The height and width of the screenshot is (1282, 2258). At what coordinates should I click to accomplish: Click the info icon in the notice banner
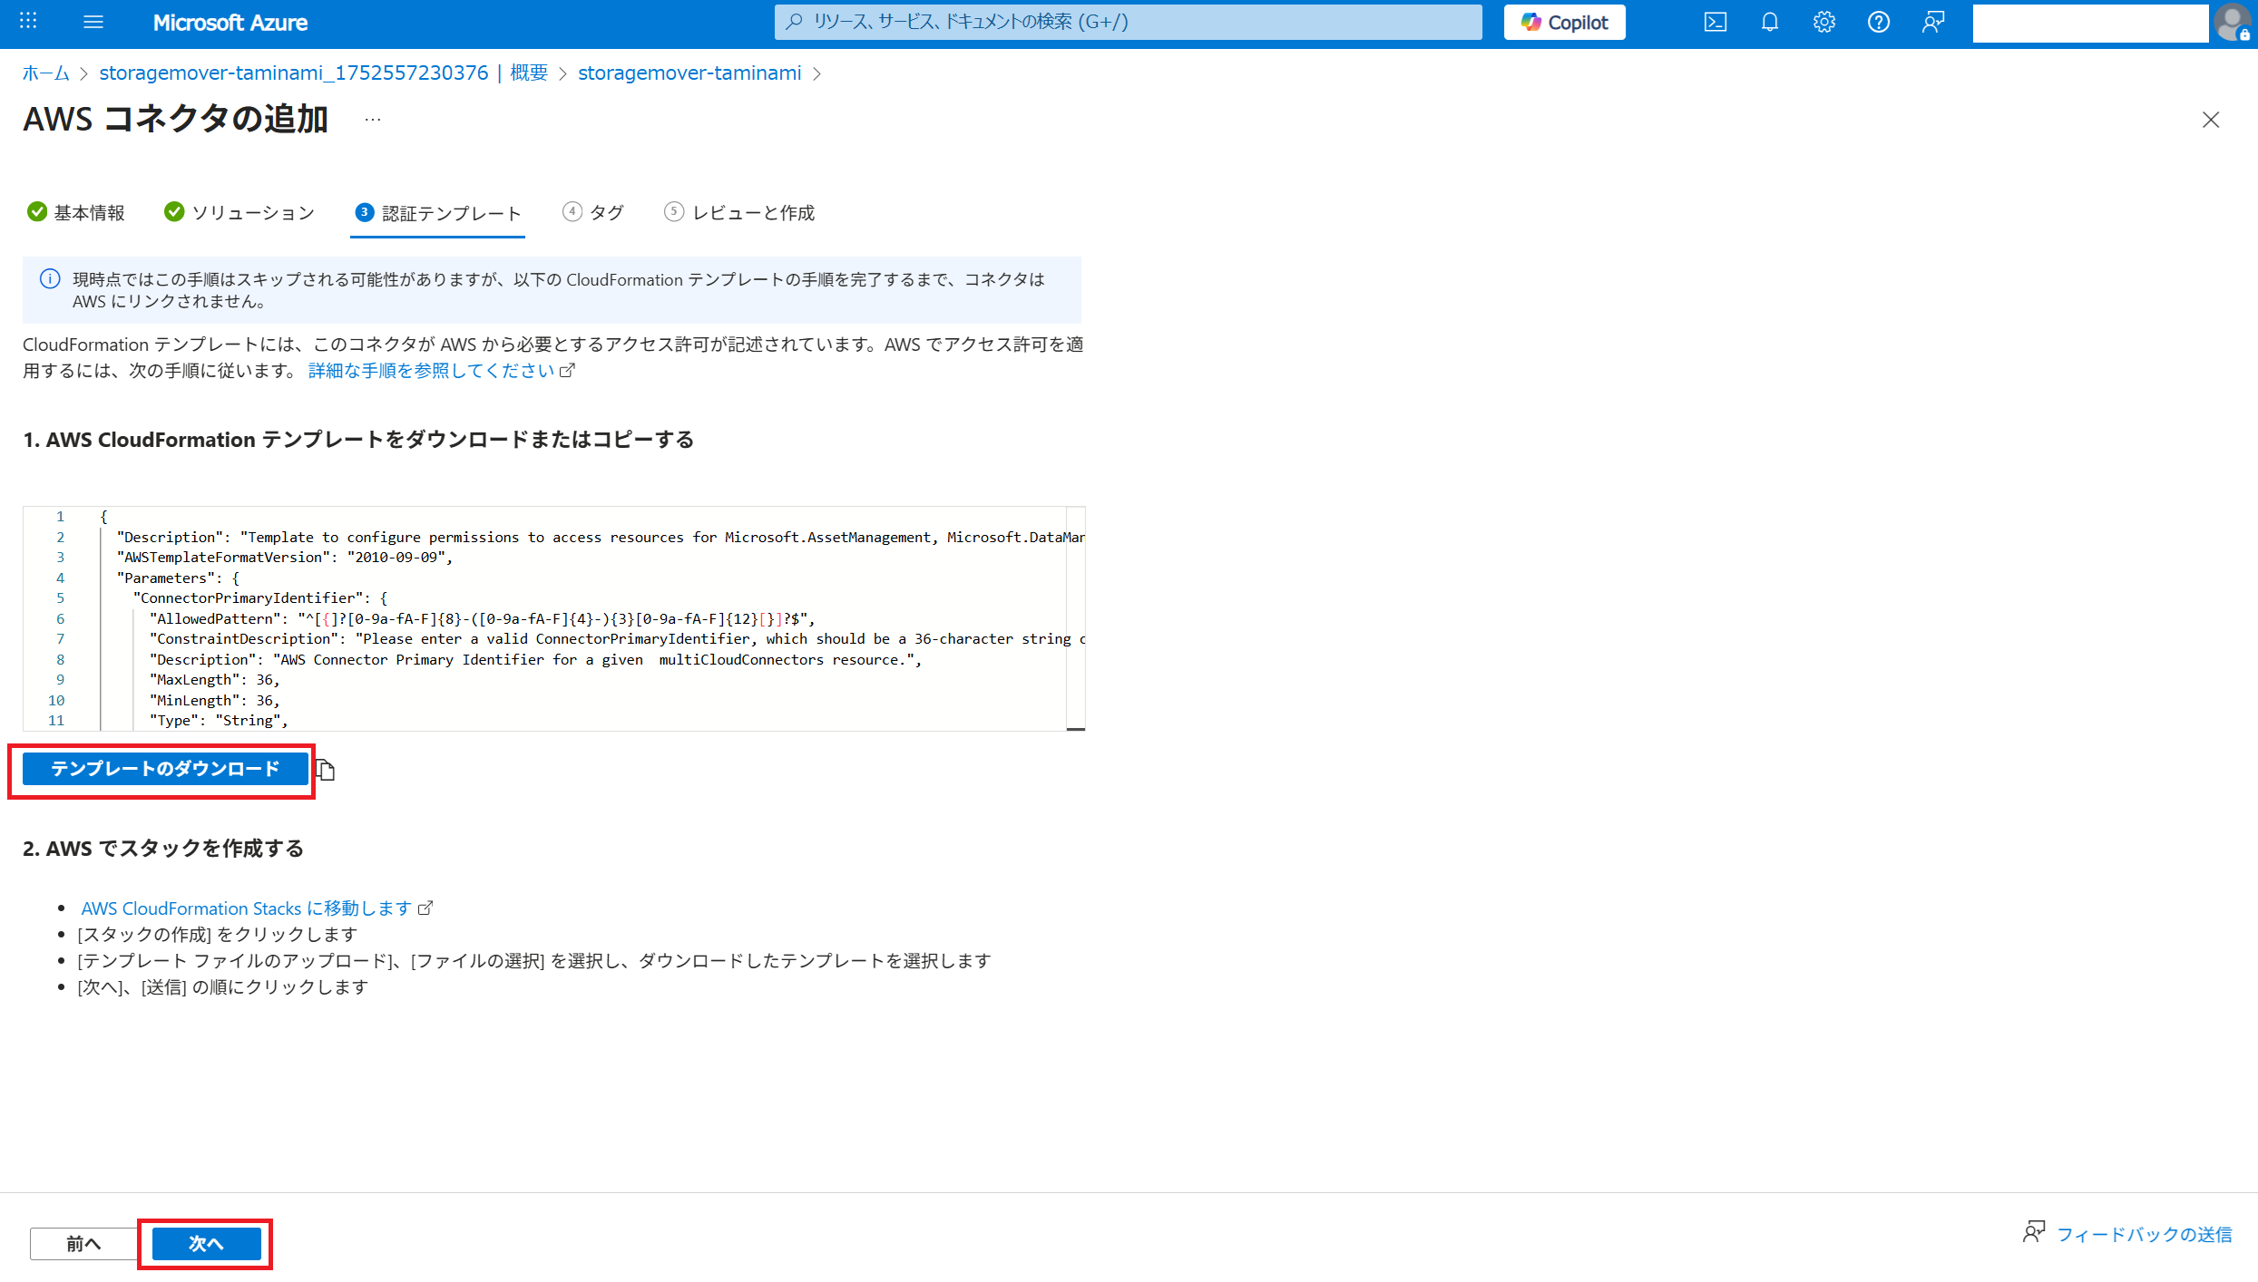coord(50,279)
